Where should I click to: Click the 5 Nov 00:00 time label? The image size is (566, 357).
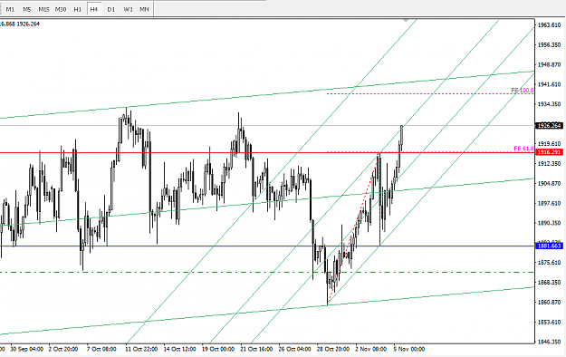(x=409, y=349)
